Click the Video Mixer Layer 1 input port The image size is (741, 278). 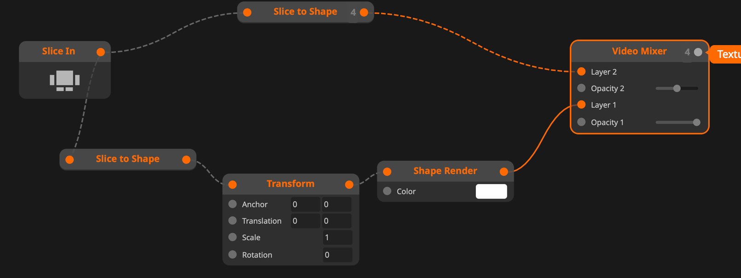581,104
